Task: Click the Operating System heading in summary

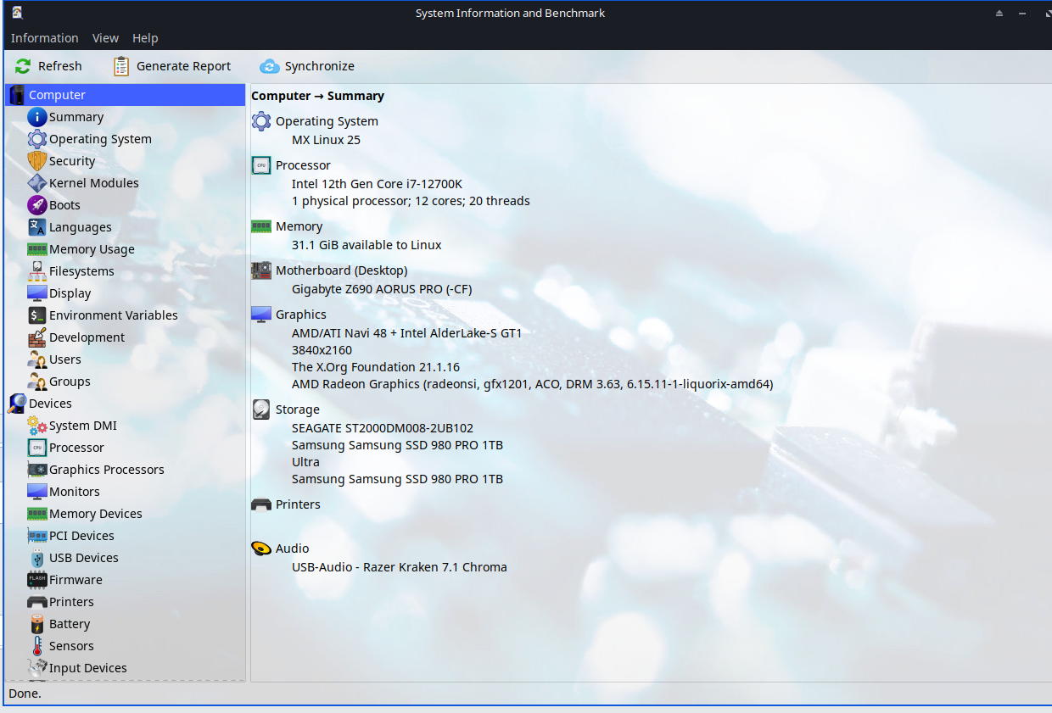Action: (327, 121)
